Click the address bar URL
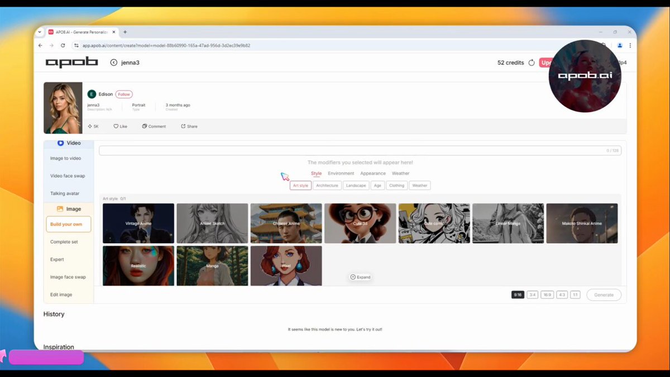The image size is (670, 377). (x=166, y=45)
